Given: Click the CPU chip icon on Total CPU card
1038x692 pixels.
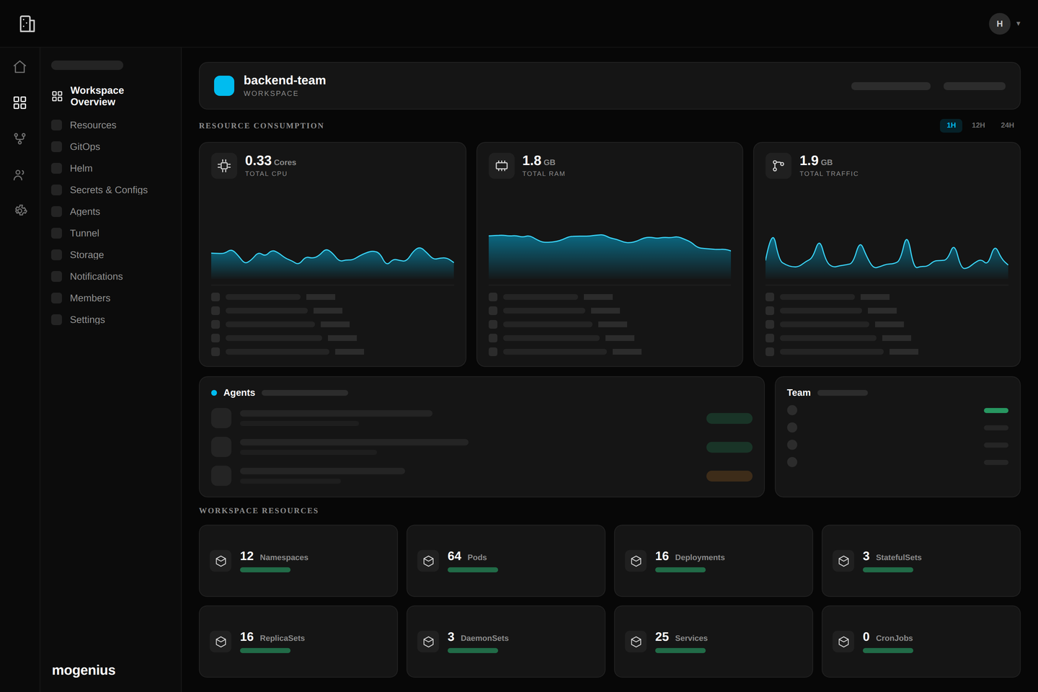Looking at the screenshot, I should [x=224, y=166].
